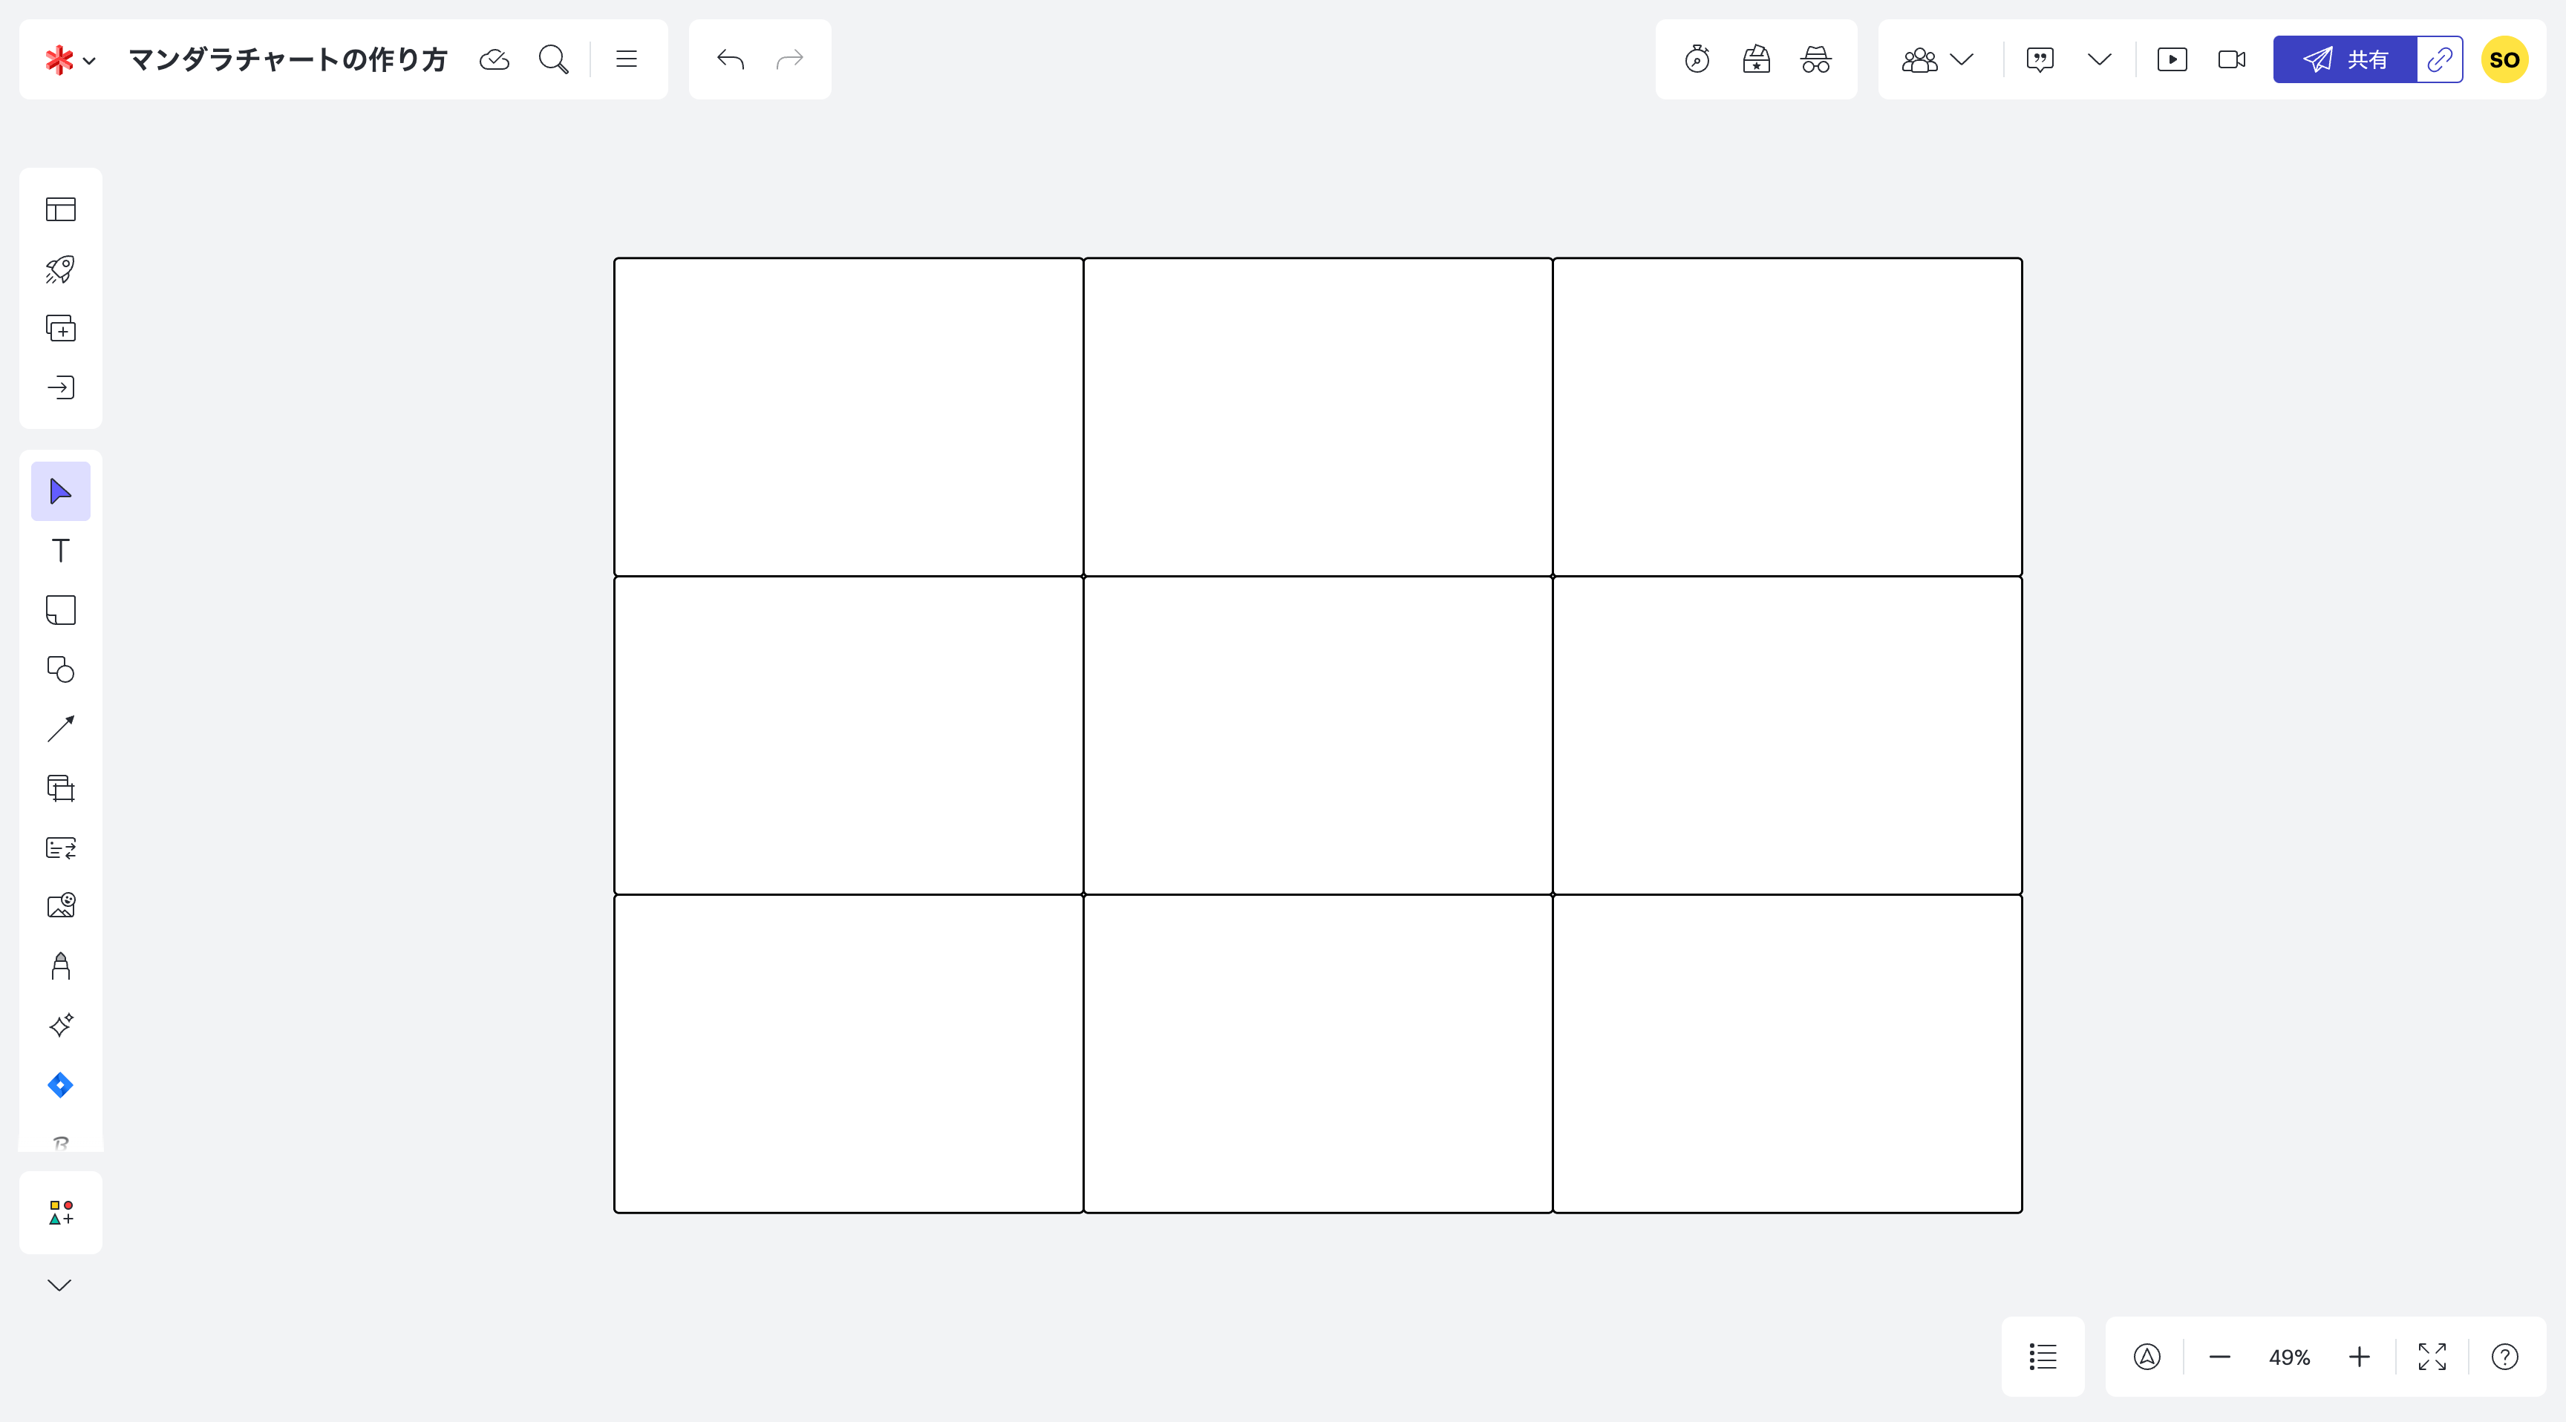
Task: Toggle fullscreen fit-to-screen view
Action: (x=2432, y=1356)
